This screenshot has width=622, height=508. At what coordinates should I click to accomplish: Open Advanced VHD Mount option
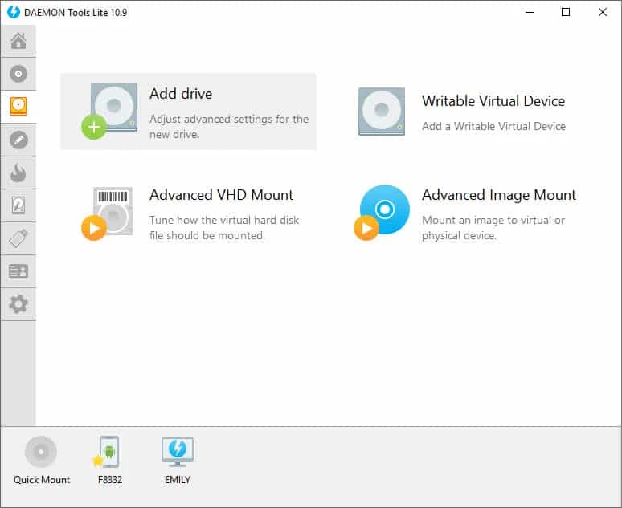click(x=221, y=195)
